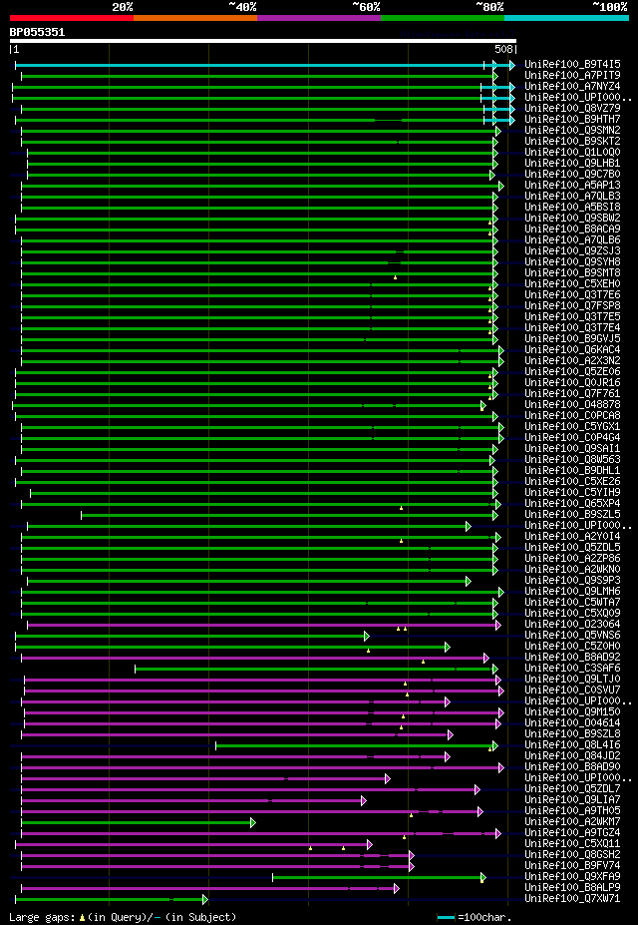Select the UniRef100_A7QLB6 label
This screenshot has height=925, width=638.
pos(572,240)
